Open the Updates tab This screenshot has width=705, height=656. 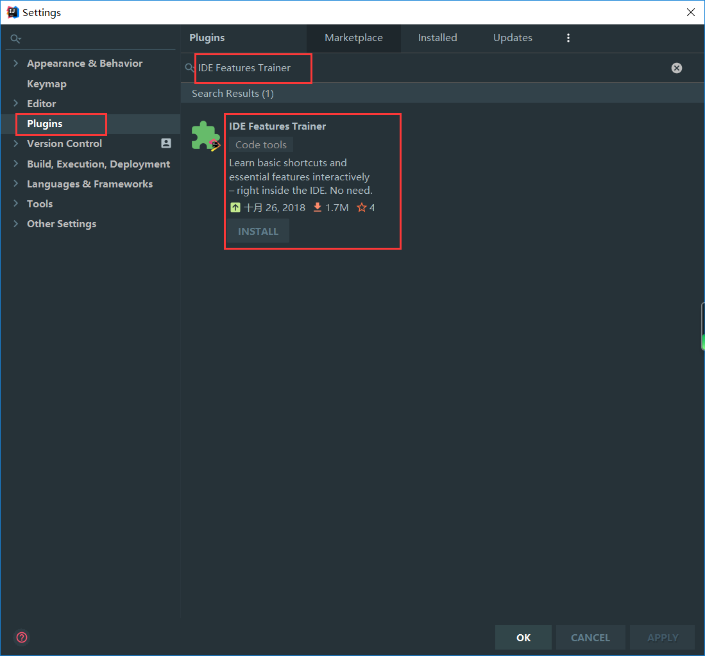[x=513, y=38]
